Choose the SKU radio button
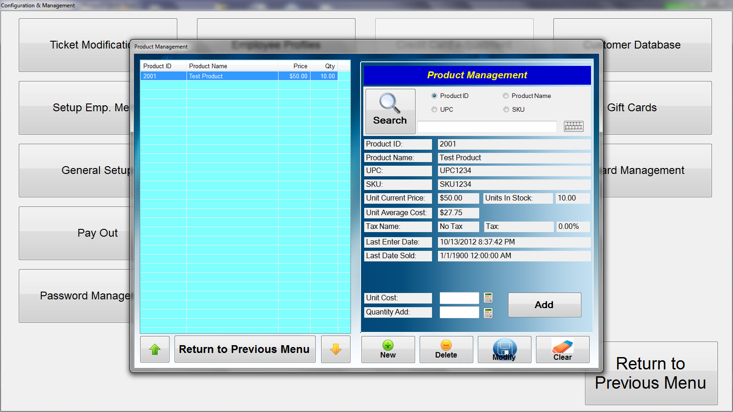Screen dimensions: 733x412 point(506,109)
